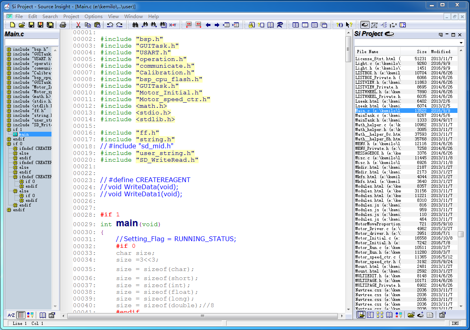Screen dimensions: 470x330
Task: Open the Si Project filter dropdown
Action: pyautogui.click(x=461, y=42)
